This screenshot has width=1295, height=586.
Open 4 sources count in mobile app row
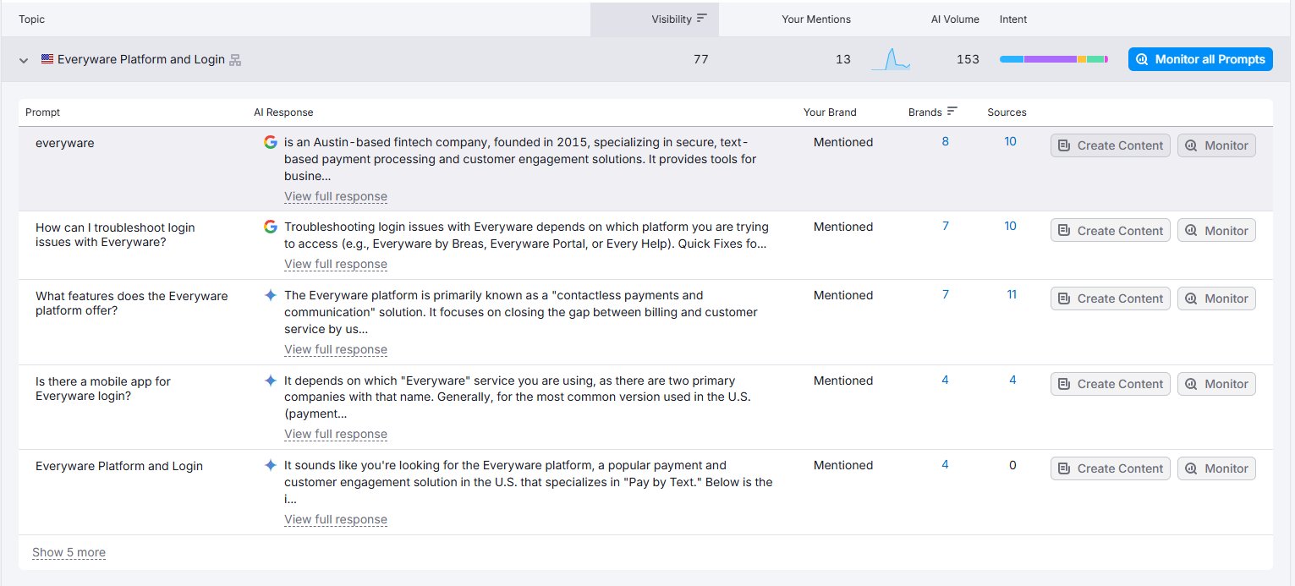[1012, 380]
